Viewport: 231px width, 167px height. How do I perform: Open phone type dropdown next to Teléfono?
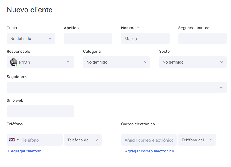[x=83, y=140]
